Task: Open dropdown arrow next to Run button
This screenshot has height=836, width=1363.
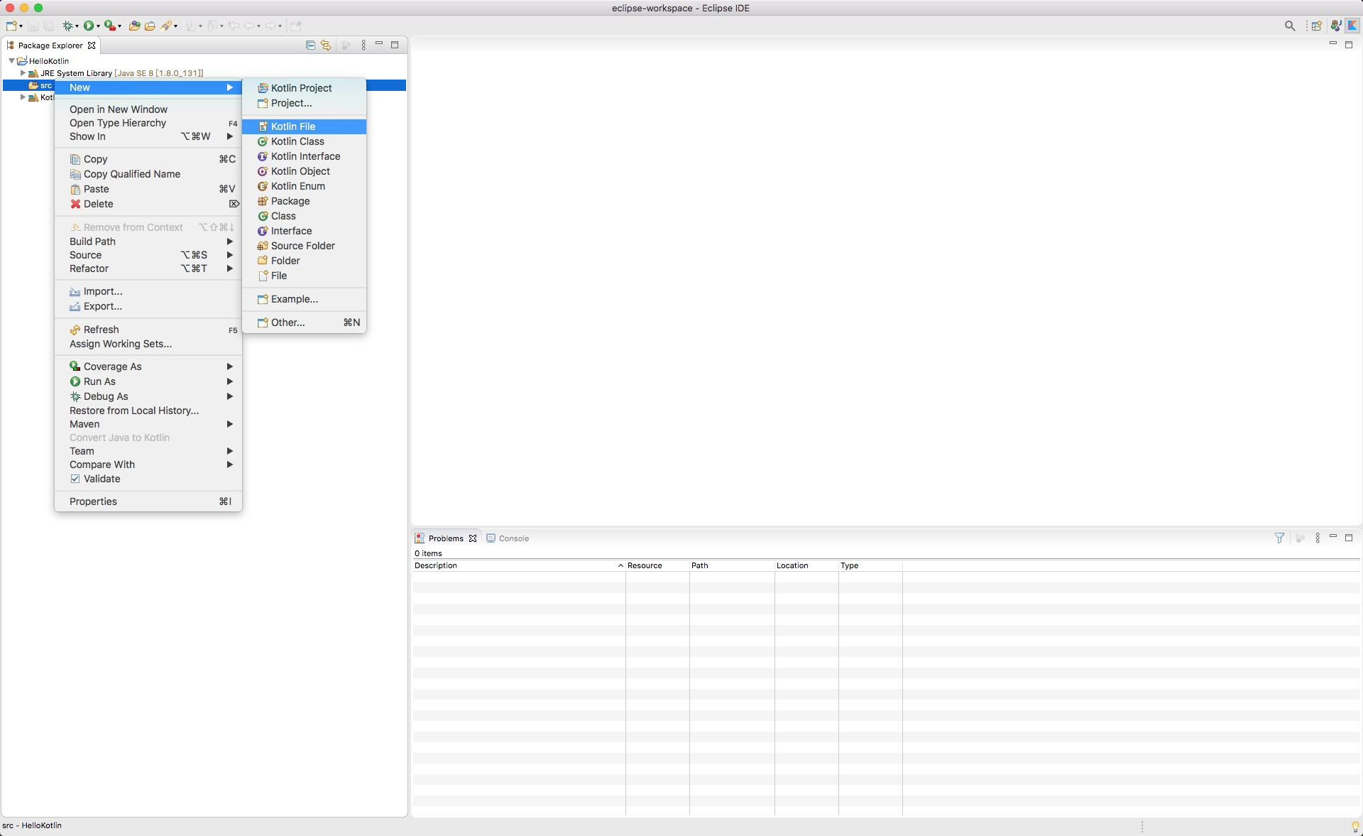Action: coord(98,26)
